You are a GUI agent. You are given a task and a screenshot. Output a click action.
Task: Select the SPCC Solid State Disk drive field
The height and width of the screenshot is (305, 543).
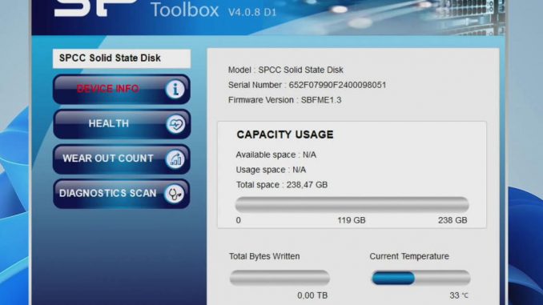pyautogui.click(x=122, y=58)
